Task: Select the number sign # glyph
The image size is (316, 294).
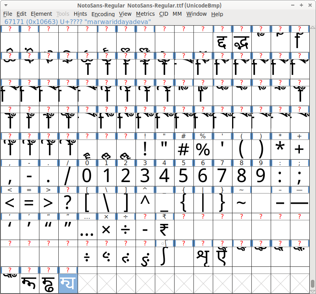Action: point(184,149)
